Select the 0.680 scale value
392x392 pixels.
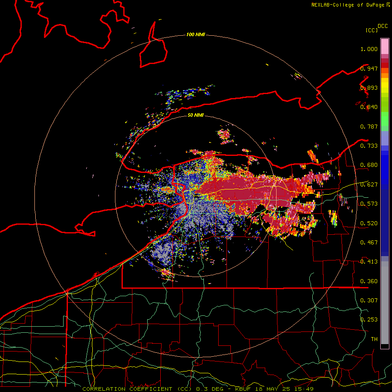369,165
